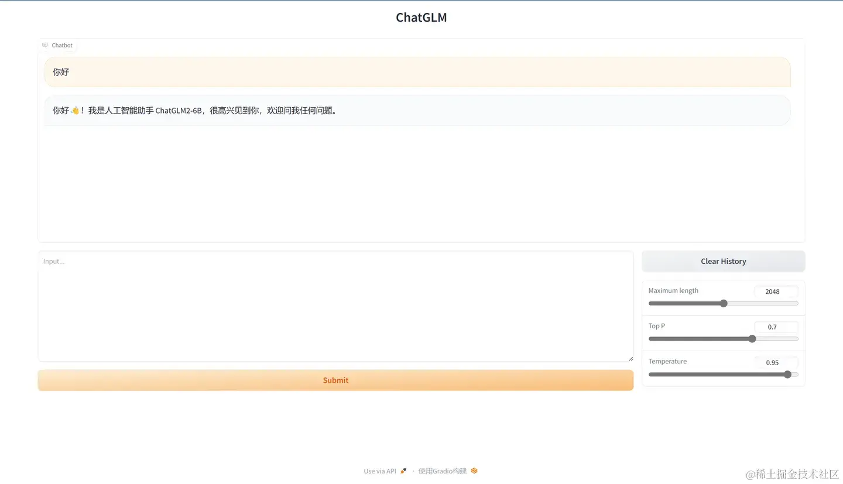Viewport: 843px width, 484px height.
Task: Focus the Input... message text area
Action: click(x=335, y=306)
